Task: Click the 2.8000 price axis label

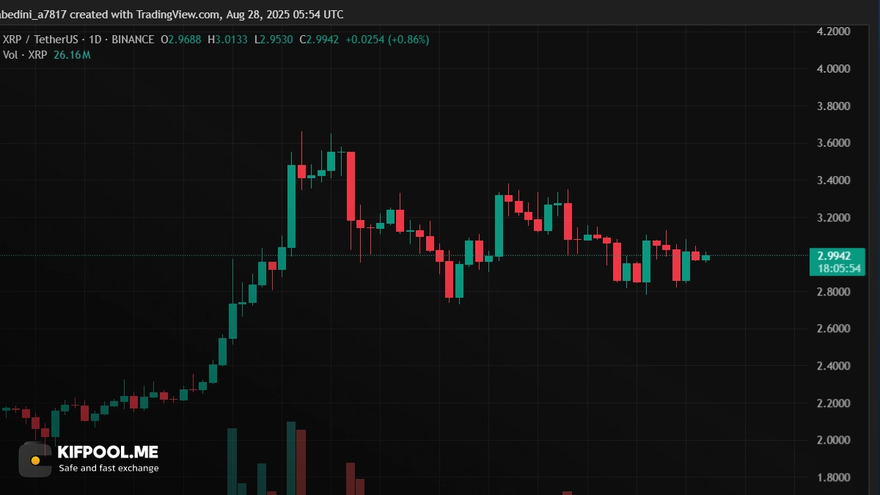Action: click(x=834, y=292)
